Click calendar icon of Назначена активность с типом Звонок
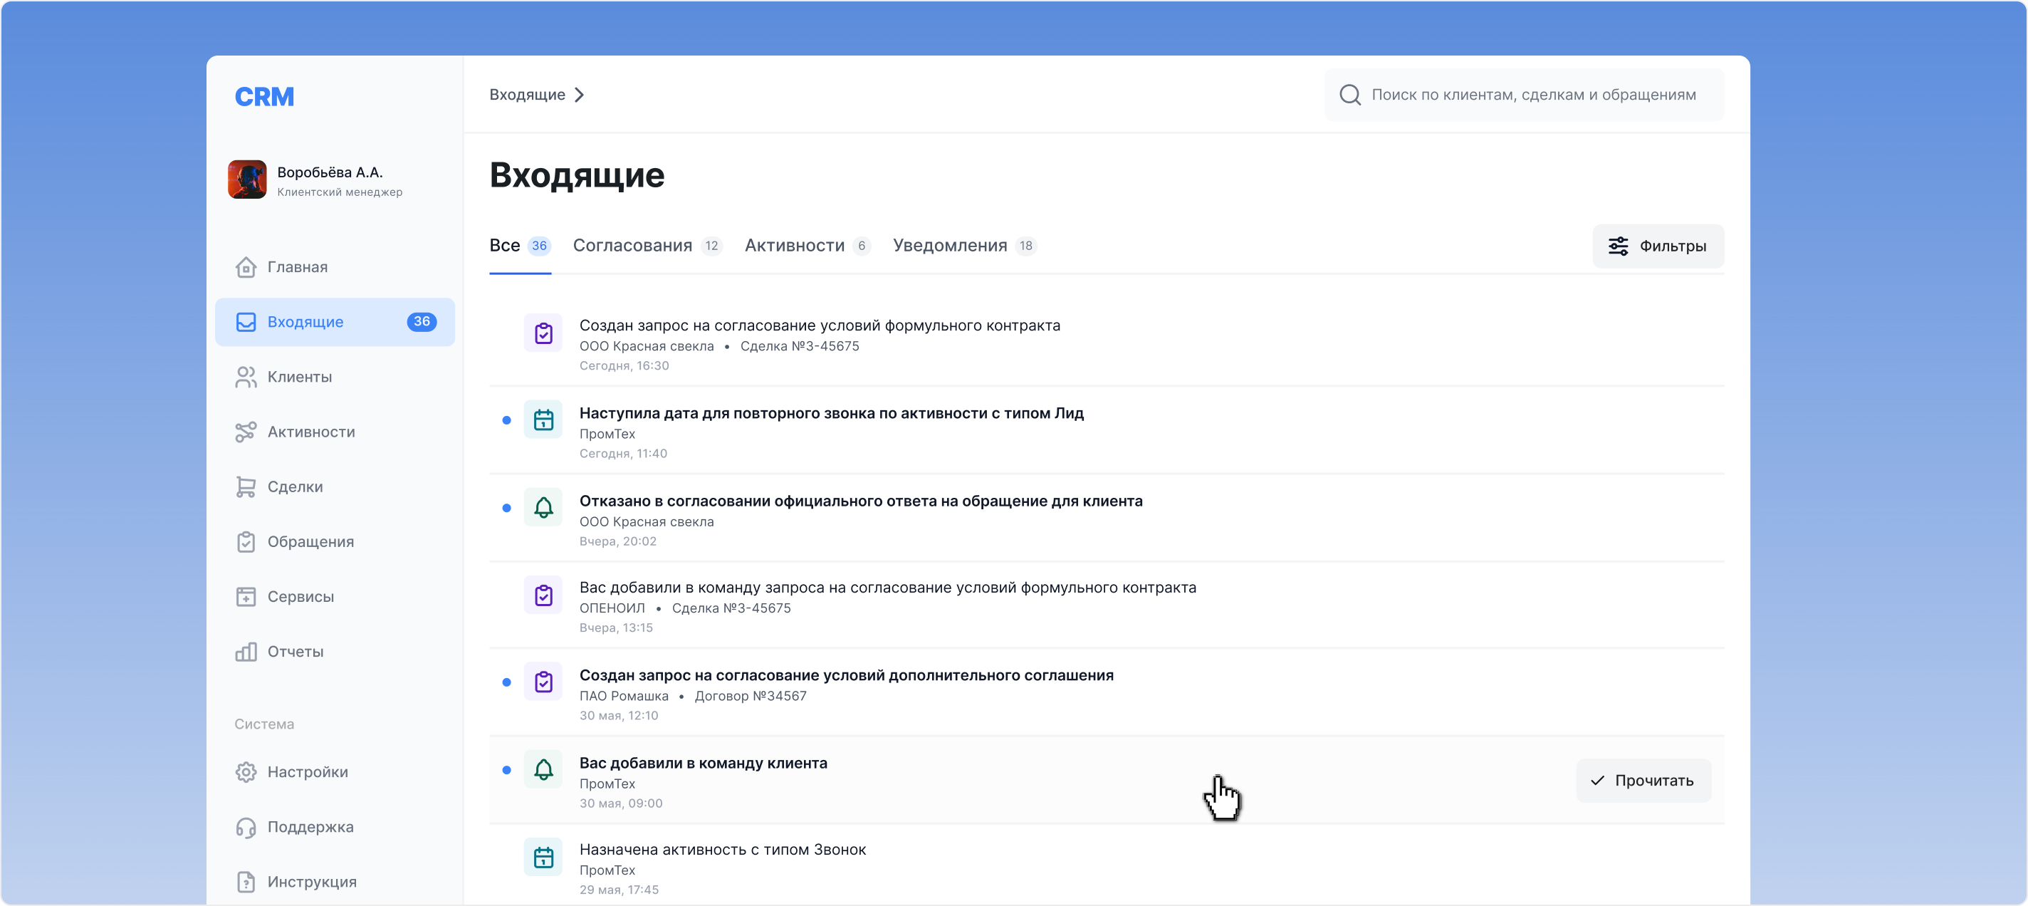Image resolution: width=2028 pixels, height=906 pixels. pyautogui.click(x=543, y=857)
